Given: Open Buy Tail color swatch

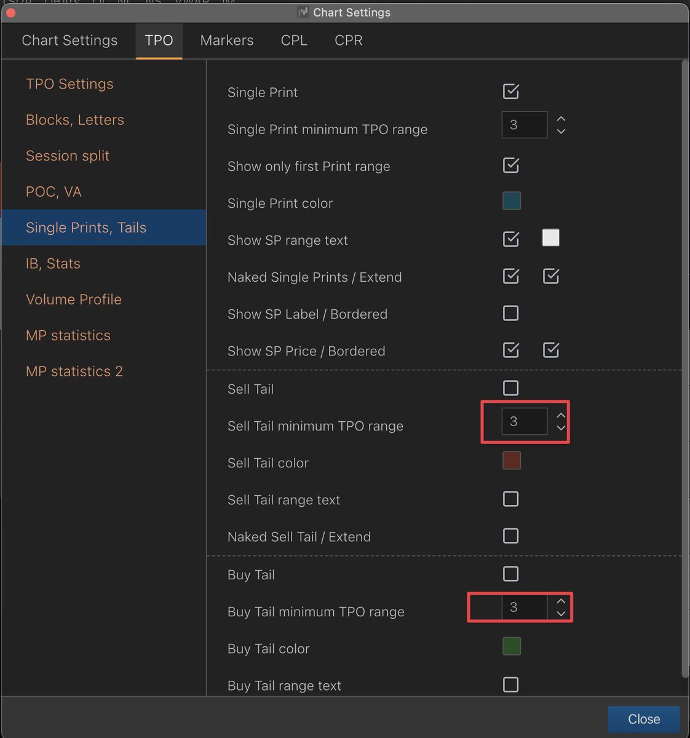Looking at the screenshot, I should point(512,646).
